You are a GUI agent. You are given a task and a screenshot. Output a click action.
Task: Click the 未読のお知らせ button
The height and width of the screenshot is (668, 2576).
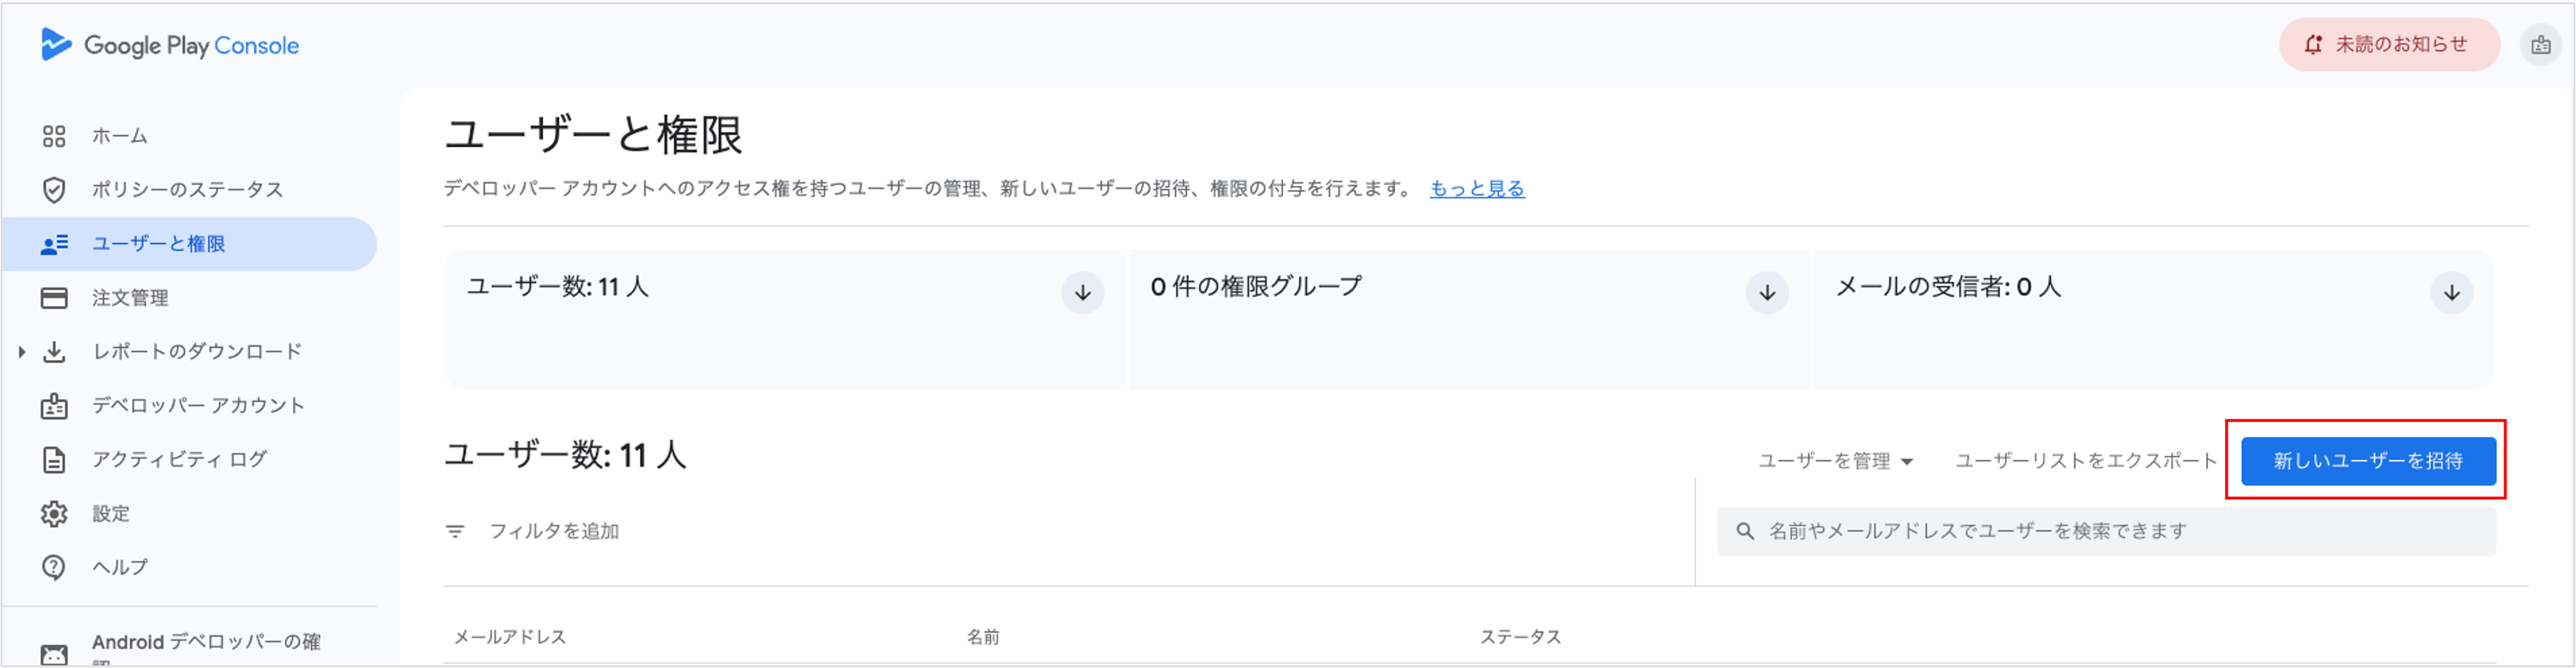coord(2389,45)
